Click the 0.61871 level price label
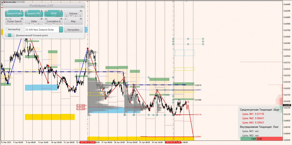The image size is (292, 145). 198,90
